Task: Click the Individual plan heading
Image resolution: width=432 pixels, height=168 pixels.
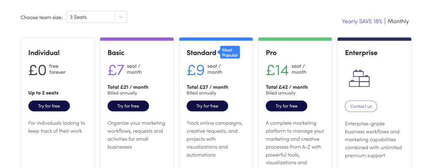Action: coord(44,53)
